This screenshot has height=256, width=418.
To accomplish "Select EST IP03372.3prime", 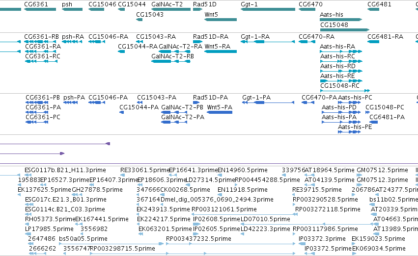I will point(322,239).
